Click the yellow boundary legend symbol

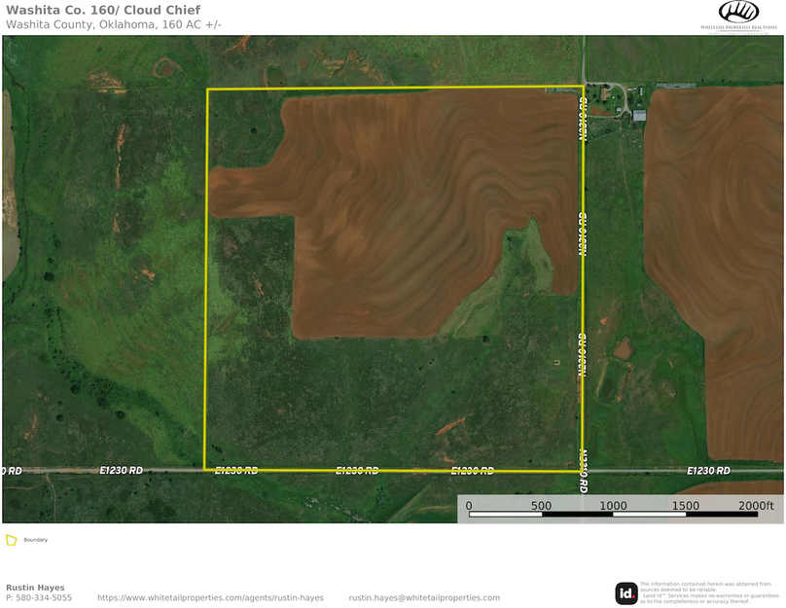[12, 540]
